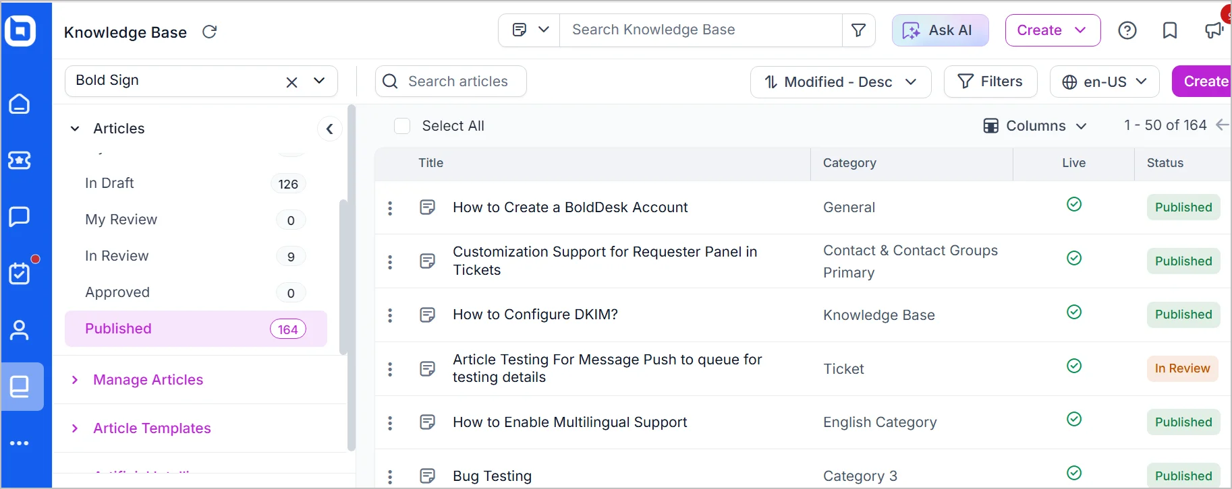The height and width of the screenshot is (489, 1232).
Task: Open the en-US language dropdown
Action: point(1104,81)
